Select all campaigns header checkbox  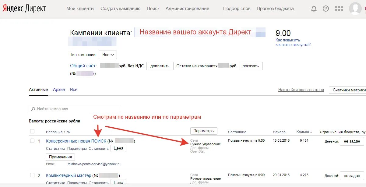click(32, 131)
